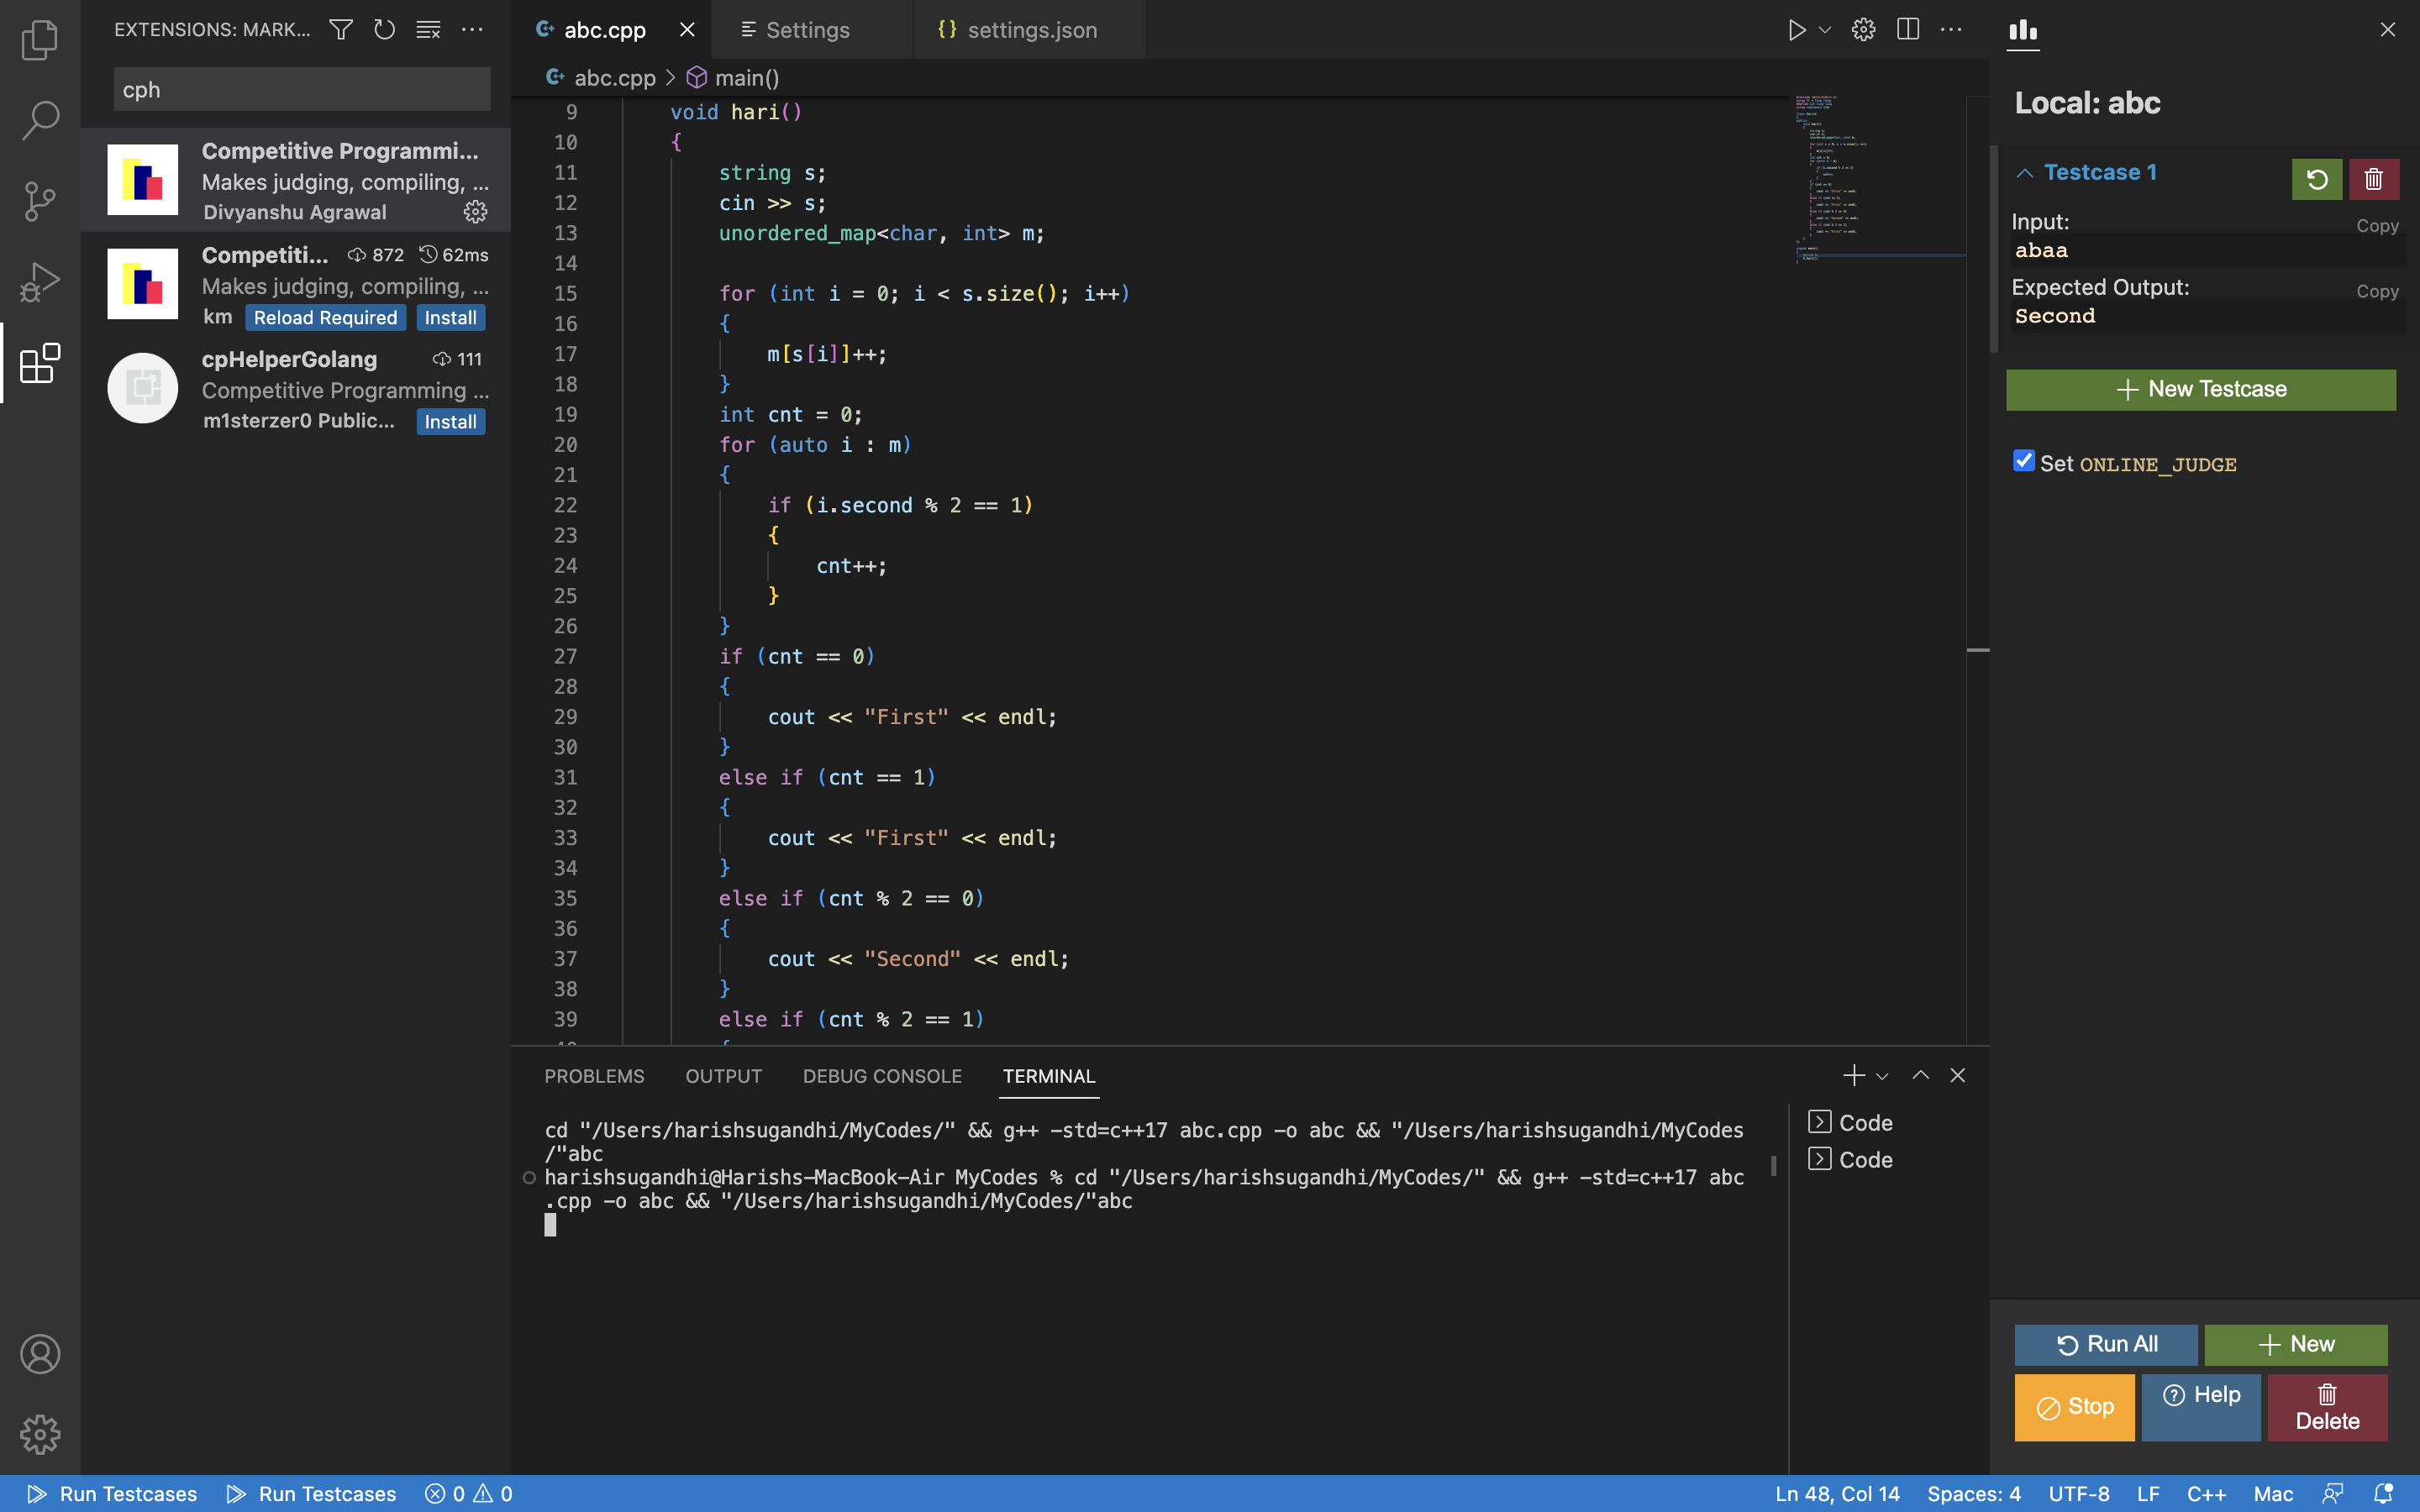Viewport: 2420px width, 1512px height.
Task: Close the terminal panel
Action: [1957, 1075]
